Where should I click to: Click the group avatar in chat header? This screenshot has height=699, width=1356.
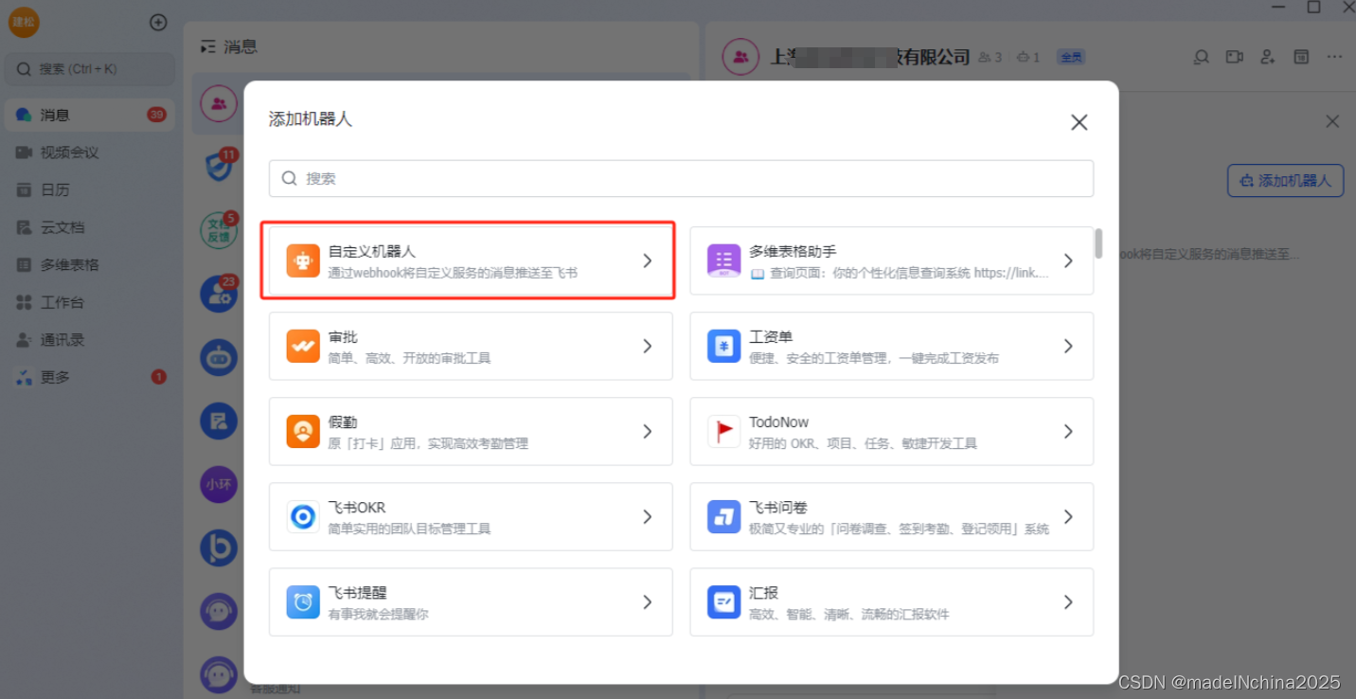point(740,57)
